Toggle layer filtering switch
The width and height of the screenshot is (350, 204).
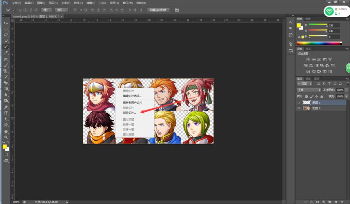(348, 83)
